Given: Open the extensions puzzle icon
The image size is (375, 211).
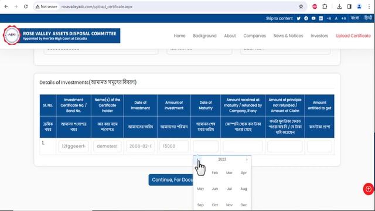Looking at the screenshot, I should (x=325, y=6).
